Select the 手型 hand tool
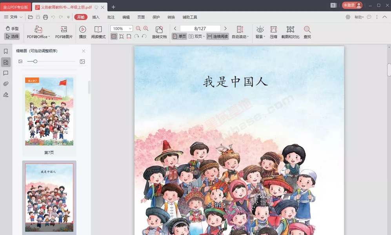Viewport: 391px width, 235px height. click(12, 28)
